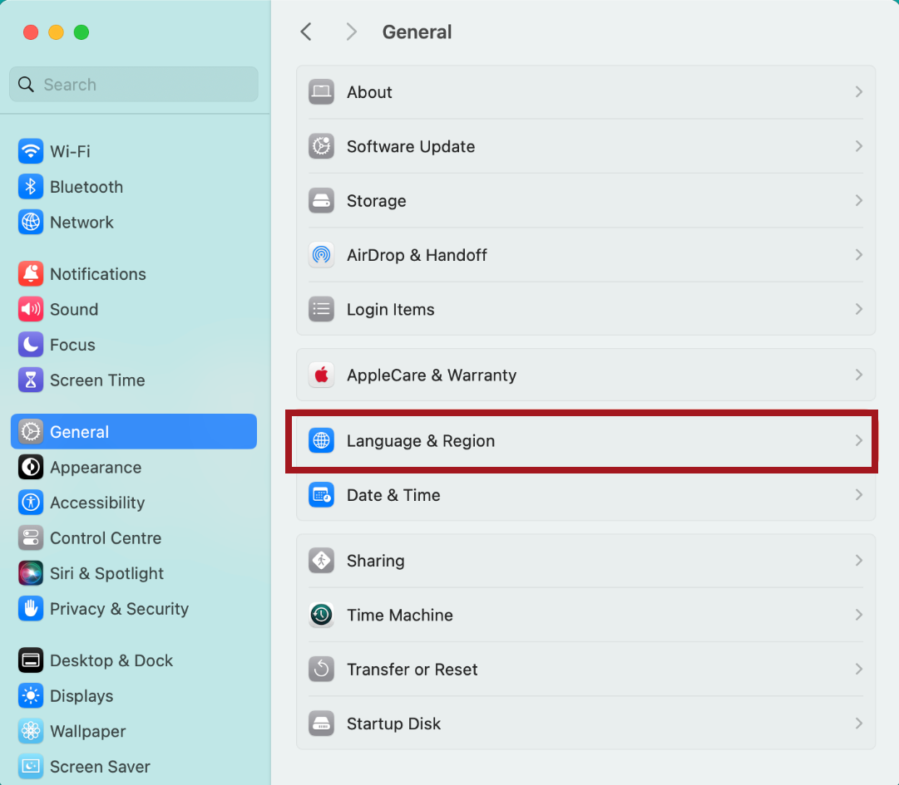Open the Transfer or Reset label
The height and width of the screenshot is (785, 899).
[x=412, y=669]
